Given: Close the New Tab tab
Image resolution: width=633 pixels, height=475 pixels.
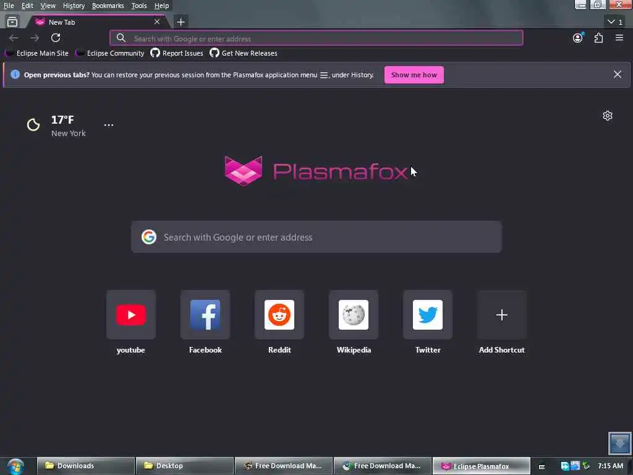Looking at the screenshot, I should [157, 22].
